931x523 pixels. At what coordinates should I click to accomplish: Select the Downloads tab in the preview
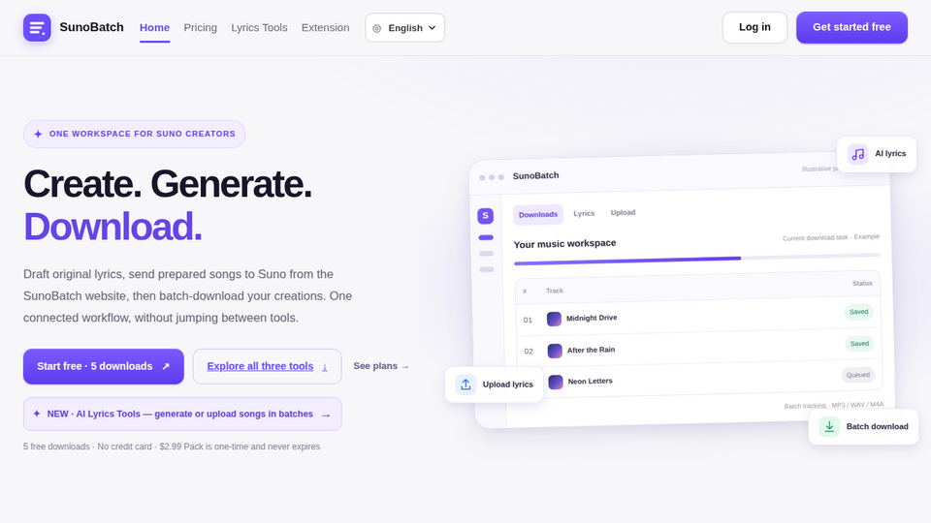[x=538, y=215]
